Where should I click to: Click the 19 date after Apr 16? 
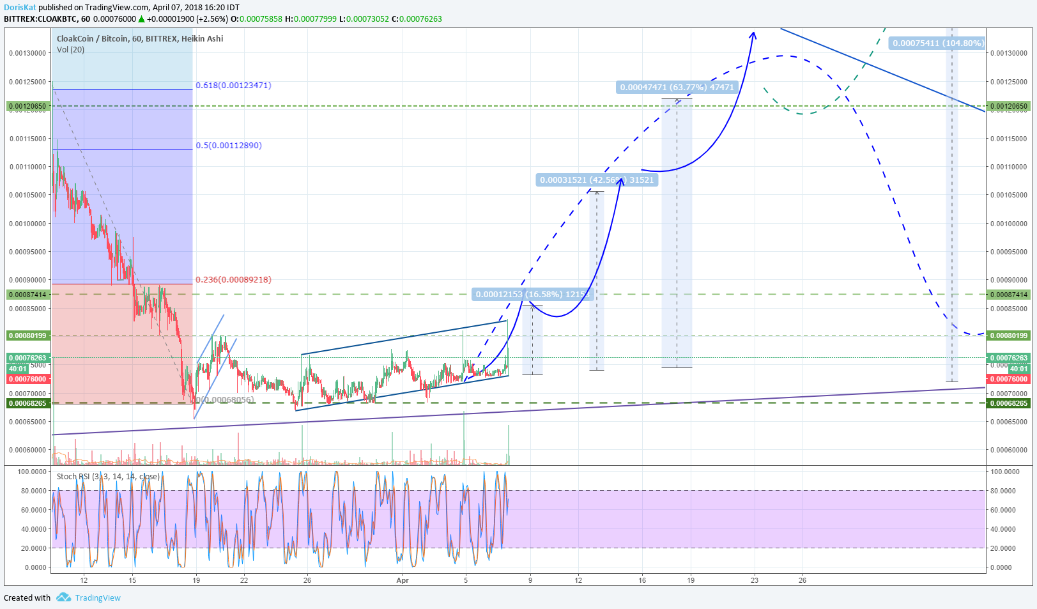(691, 580)
